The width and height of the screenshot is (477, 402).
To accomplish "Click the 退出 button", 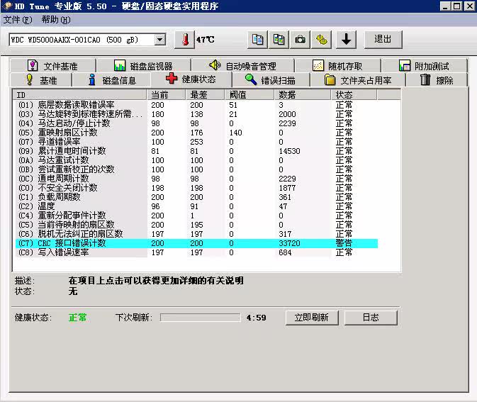I will (x=383, y=40).
